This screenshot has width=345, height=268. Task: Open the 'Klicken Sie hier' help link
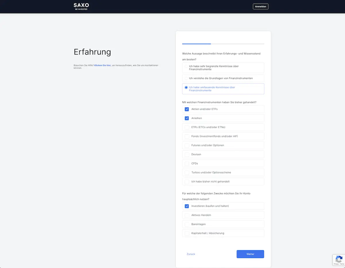coord(102,65)
